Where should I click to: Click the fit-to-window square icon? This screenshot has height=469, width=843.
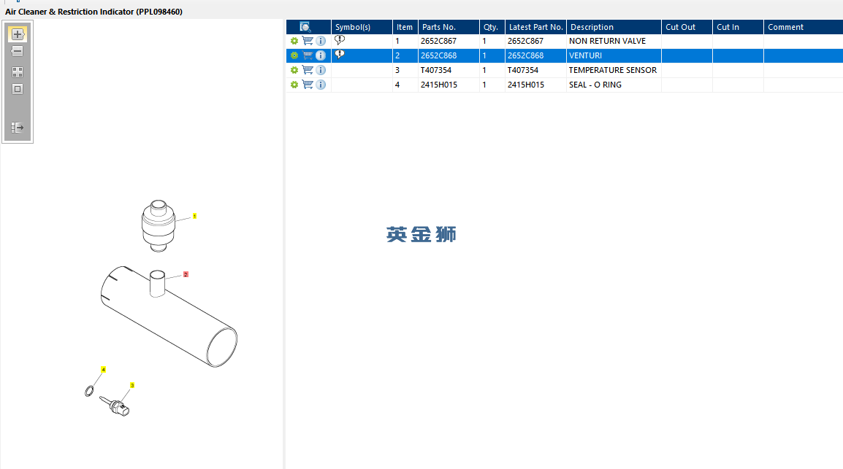[x=18, y=89]
